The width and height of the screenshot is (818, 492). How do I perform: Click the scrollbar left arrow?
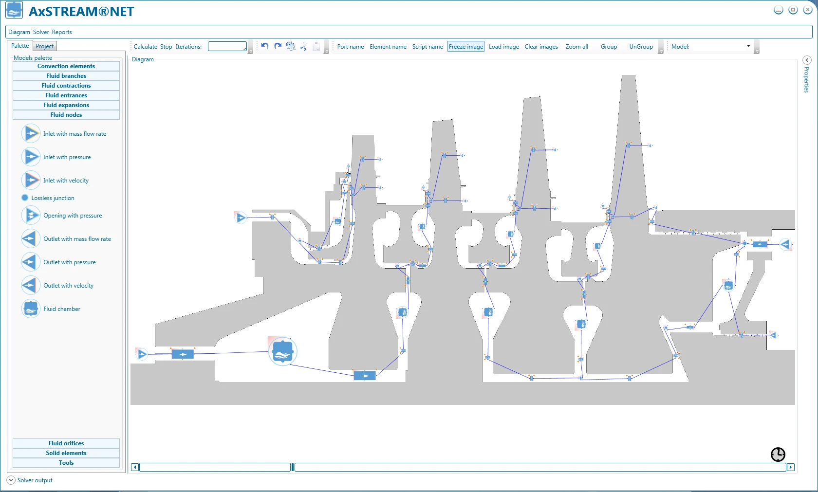click(x=135, y=467)
